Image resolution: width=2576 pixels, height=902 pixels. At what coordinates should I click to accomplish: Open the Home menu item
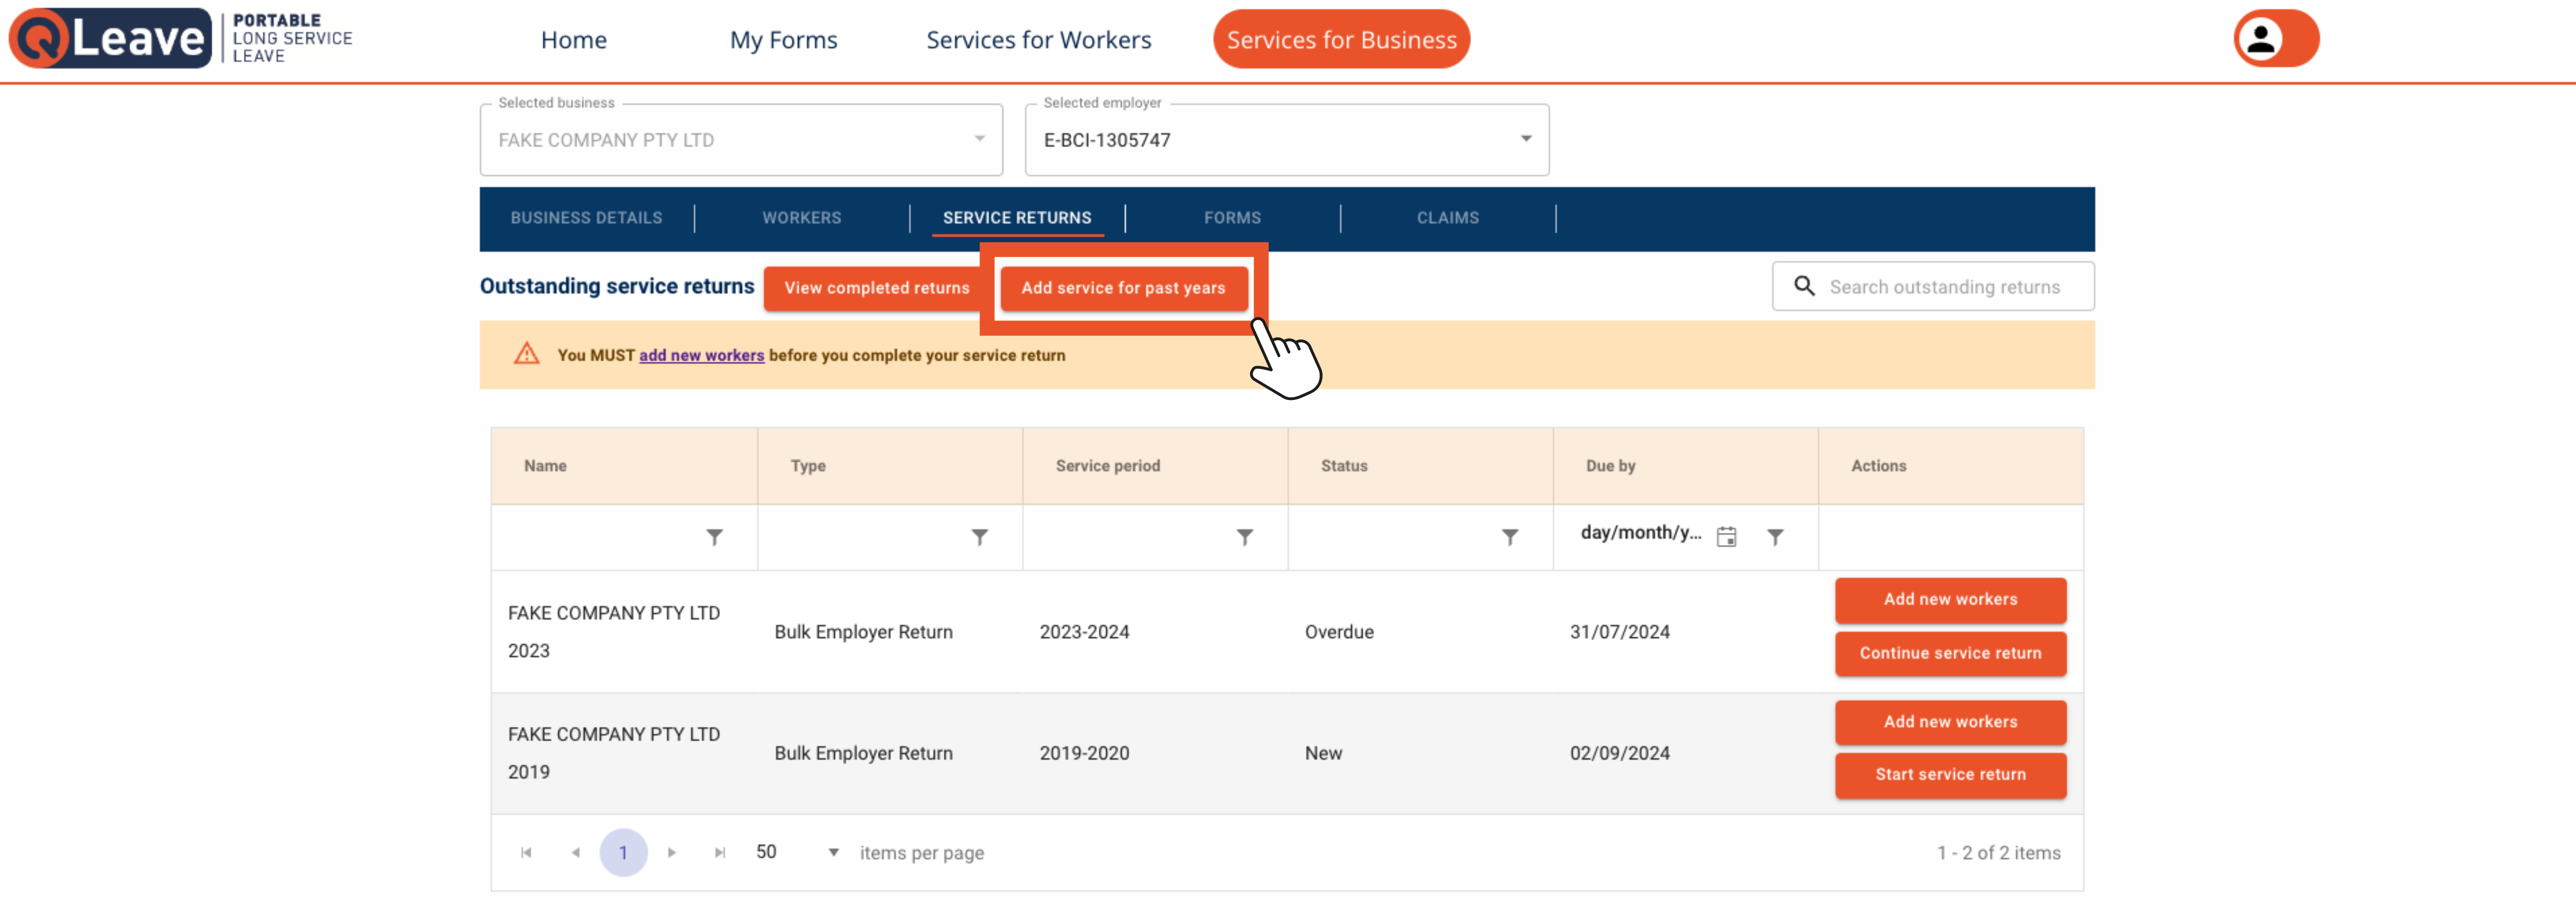574,40
